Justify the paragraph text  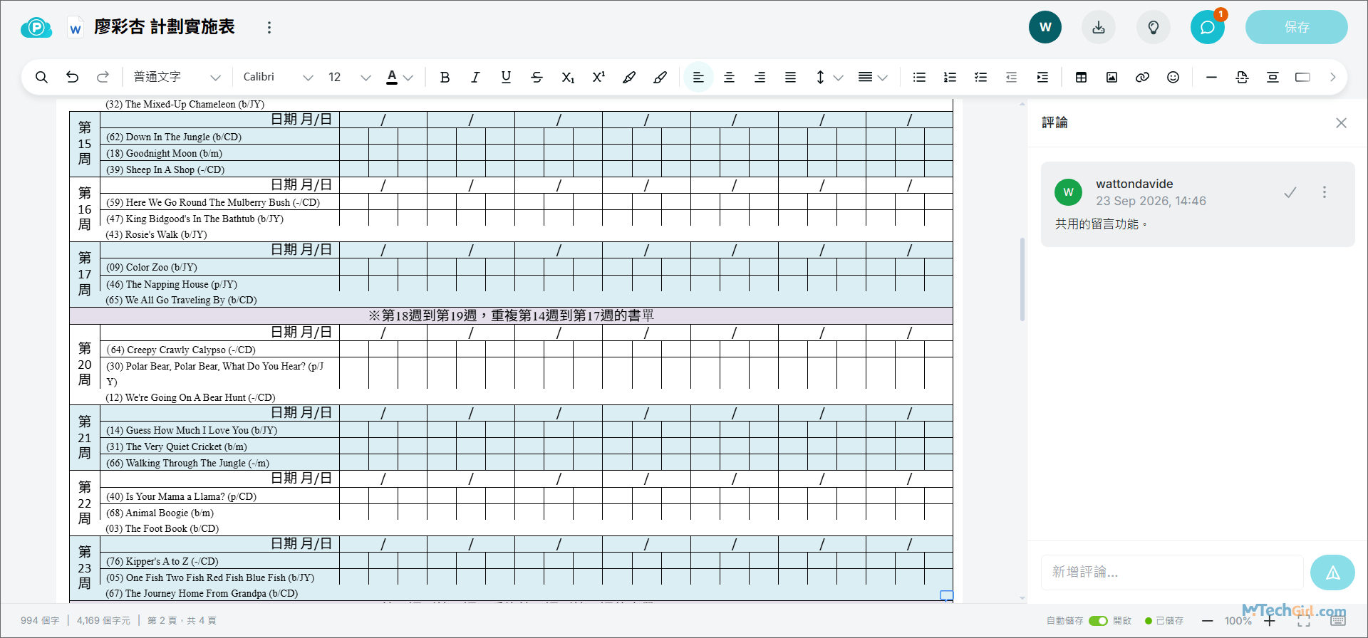coord(790,77)
